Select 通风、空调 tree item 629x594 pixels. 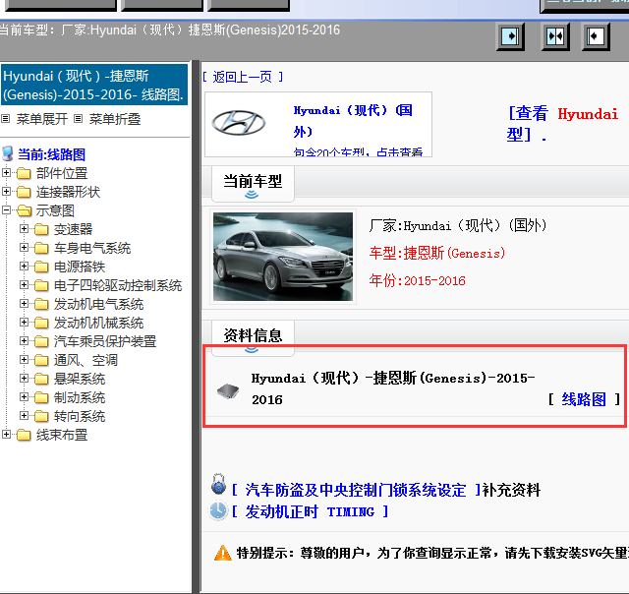click(86, 360)
